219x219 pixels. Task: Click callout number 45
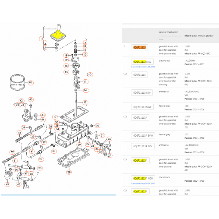tap(31, 99)
